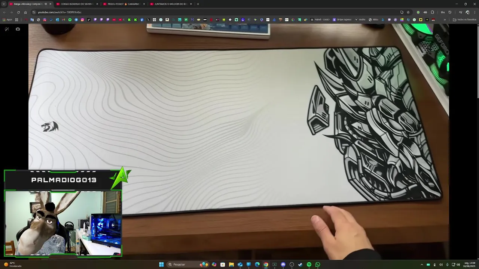Open WhatsApp from the taskbar
The height and width of the screenshot is (269, 479).
(317, 265)
